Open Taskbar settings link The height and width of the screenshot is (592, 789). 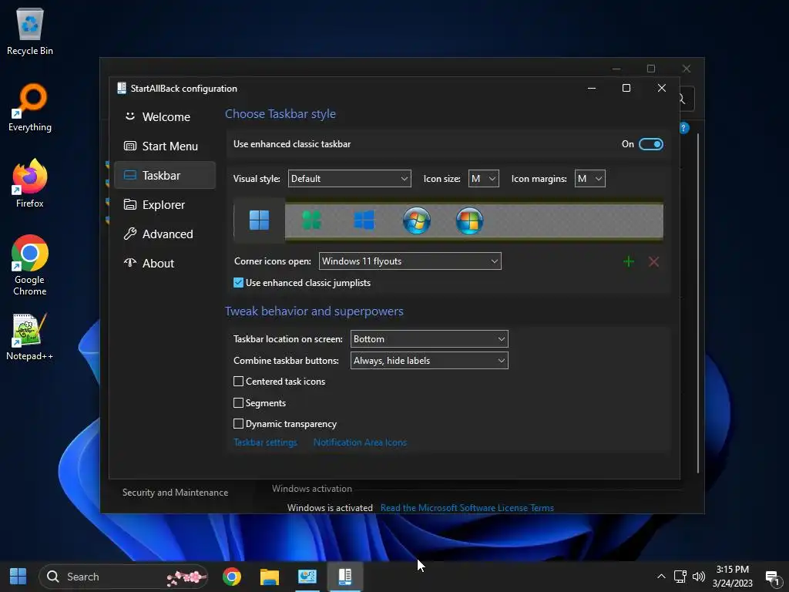point(265,442)
